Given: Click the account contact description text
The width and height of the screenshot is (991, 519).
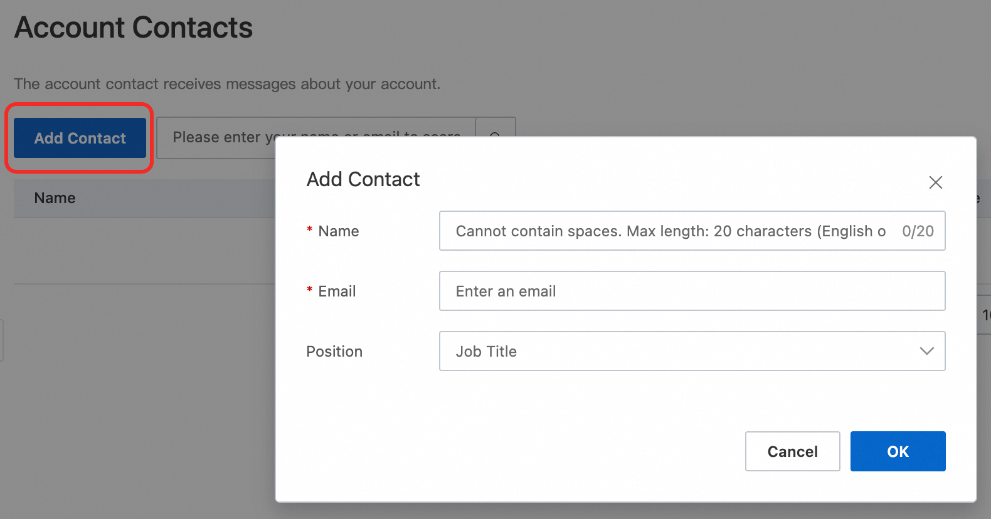Looking at the screenshot, I should click(x=227, y=84).
